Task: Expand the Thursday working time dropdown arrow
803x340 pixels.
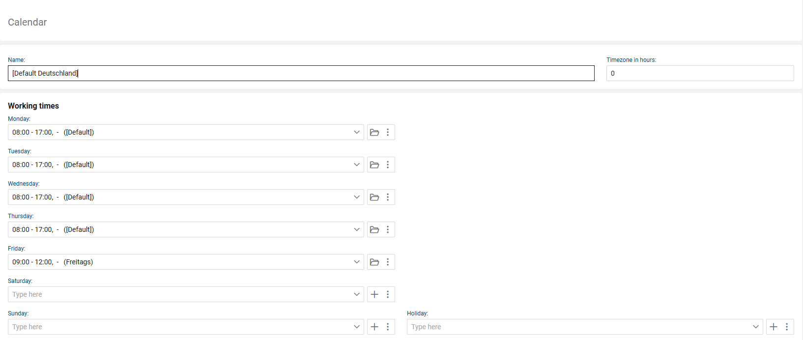Action: tap(357, 229)
